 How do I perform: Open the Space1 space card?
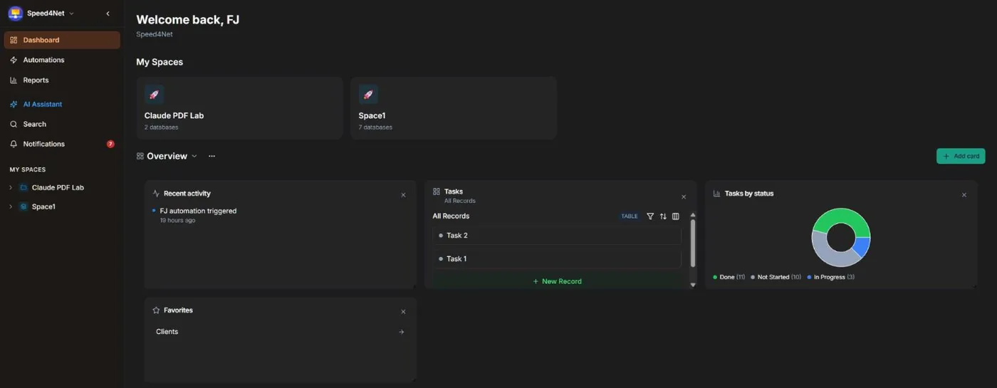[454, 108]
